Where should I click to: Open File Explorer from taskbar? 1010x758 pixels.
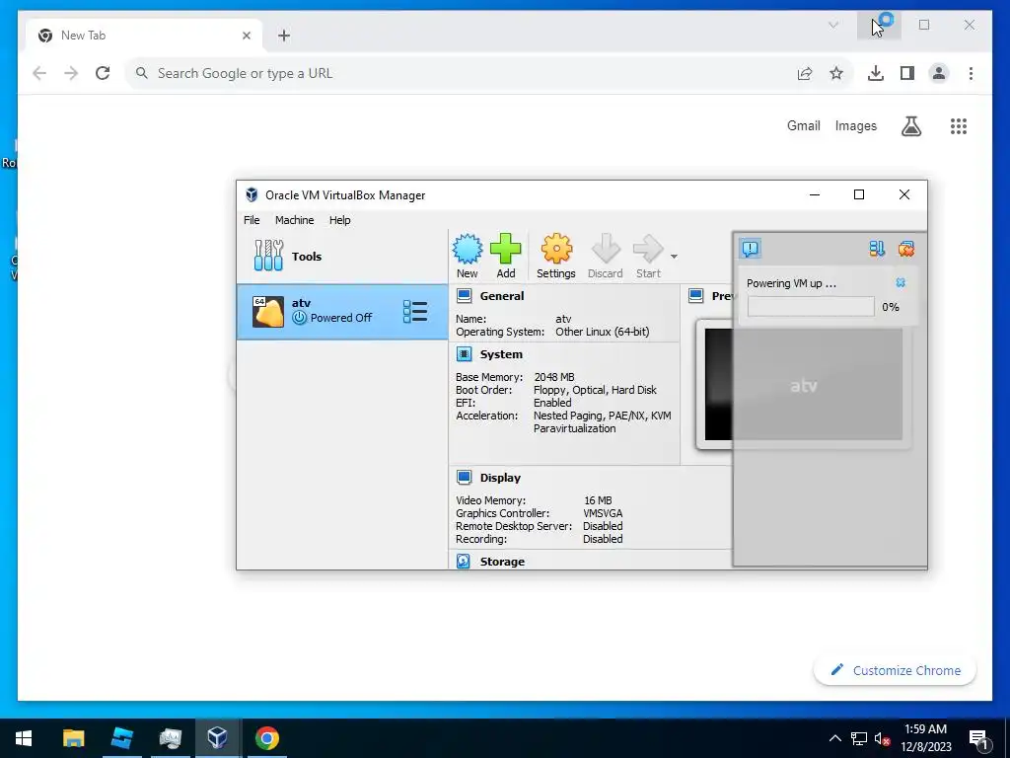point(73,738)
